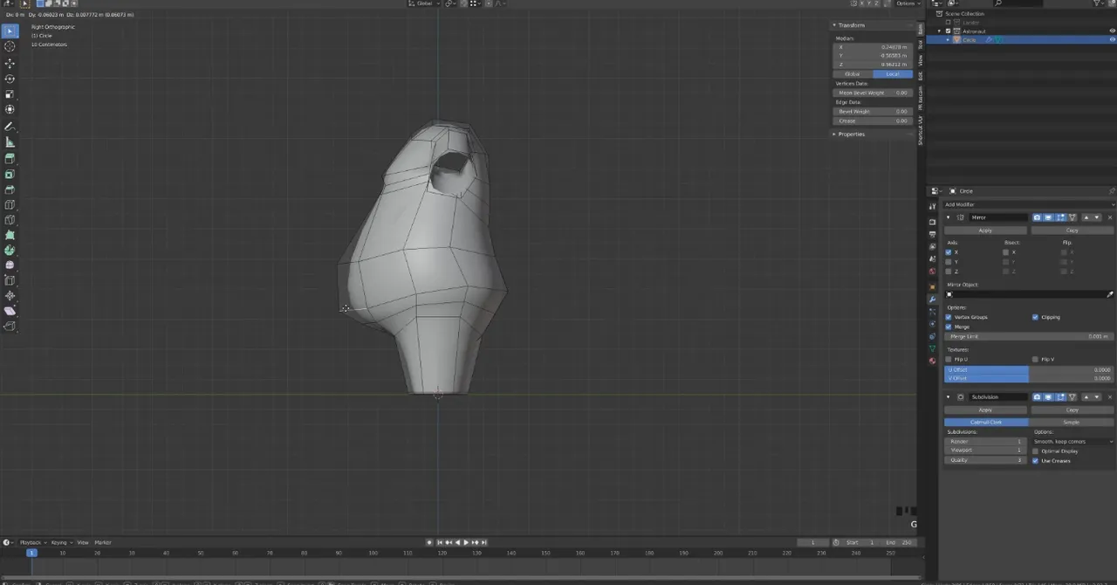The image size is (1117, 585).
Task: Switch transform space to Global
Action: (x=853, y=74)
